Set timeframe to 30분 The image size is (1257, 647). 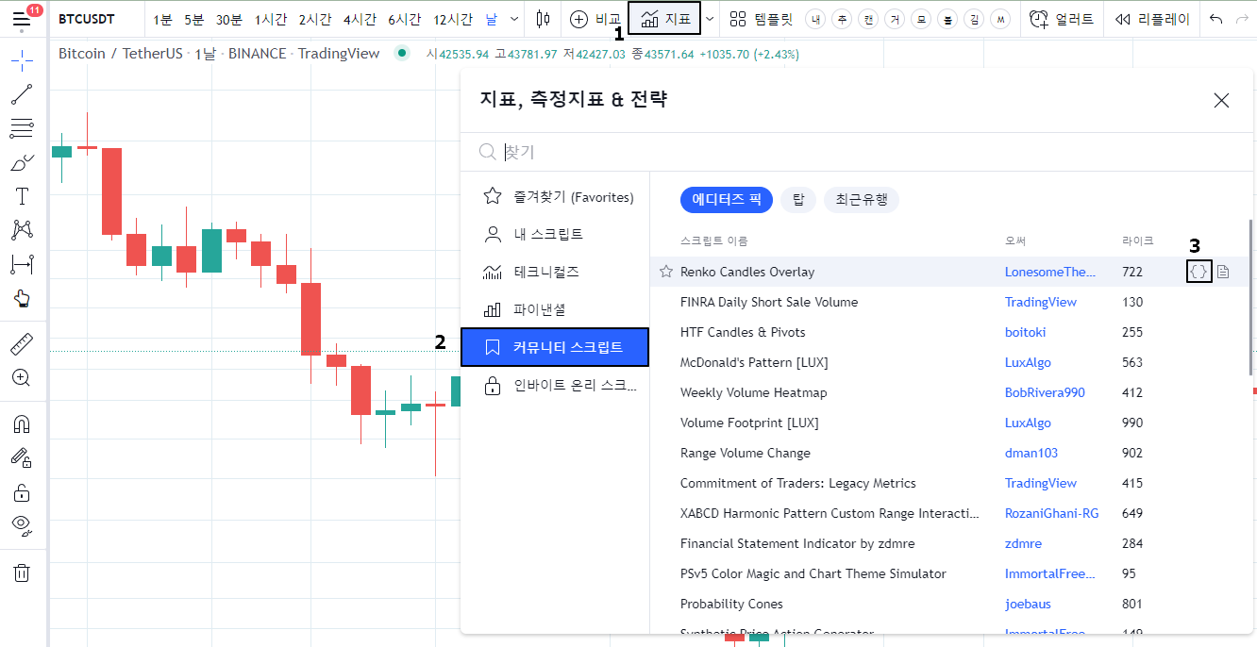click(x=229, y=19)
